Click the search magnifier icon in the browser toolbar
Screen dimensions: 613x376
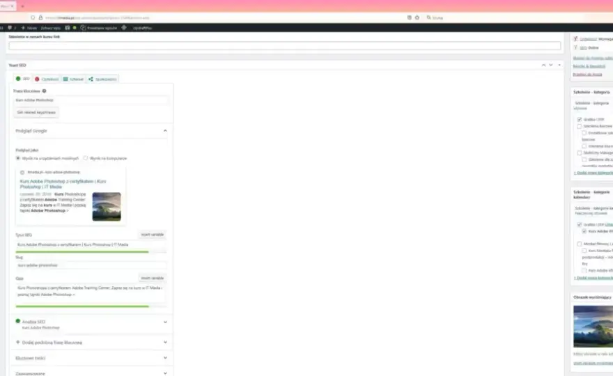(x=428, y=17)
